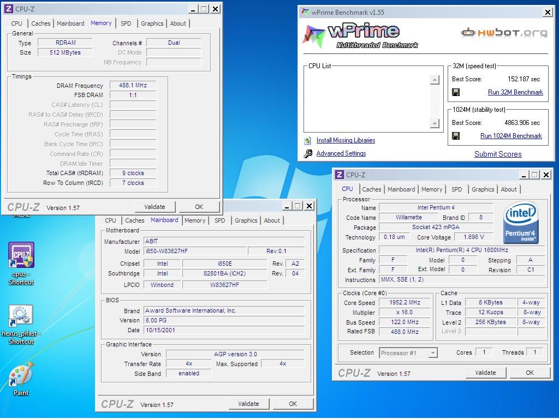Click the RDRAM memory type field
This screenshot has height=419, width=559.
[66, 43]
